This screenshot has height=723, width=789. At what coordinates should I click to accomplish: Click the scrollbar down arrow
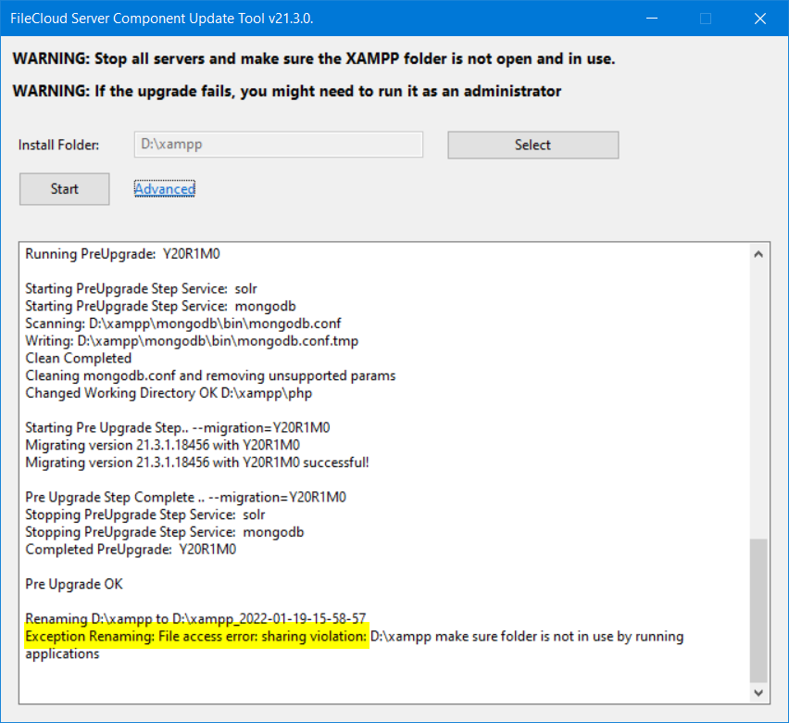tap(758, 692)
